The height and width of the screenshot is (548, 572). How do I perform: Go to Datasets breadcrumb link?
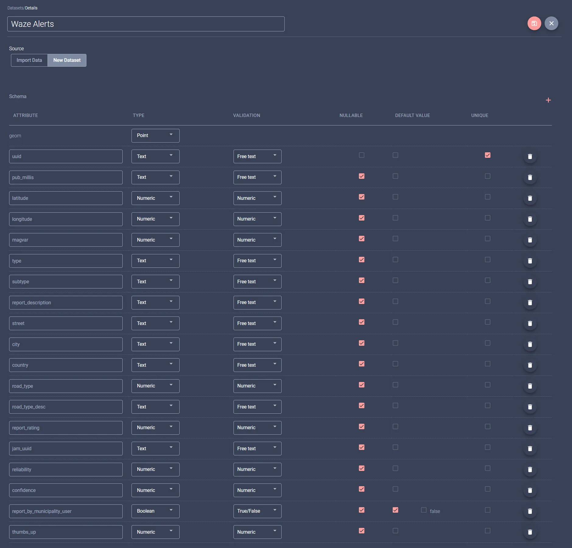[15, 8]
